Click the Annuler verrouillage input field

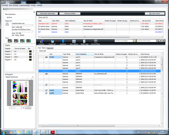pos(124,41)
